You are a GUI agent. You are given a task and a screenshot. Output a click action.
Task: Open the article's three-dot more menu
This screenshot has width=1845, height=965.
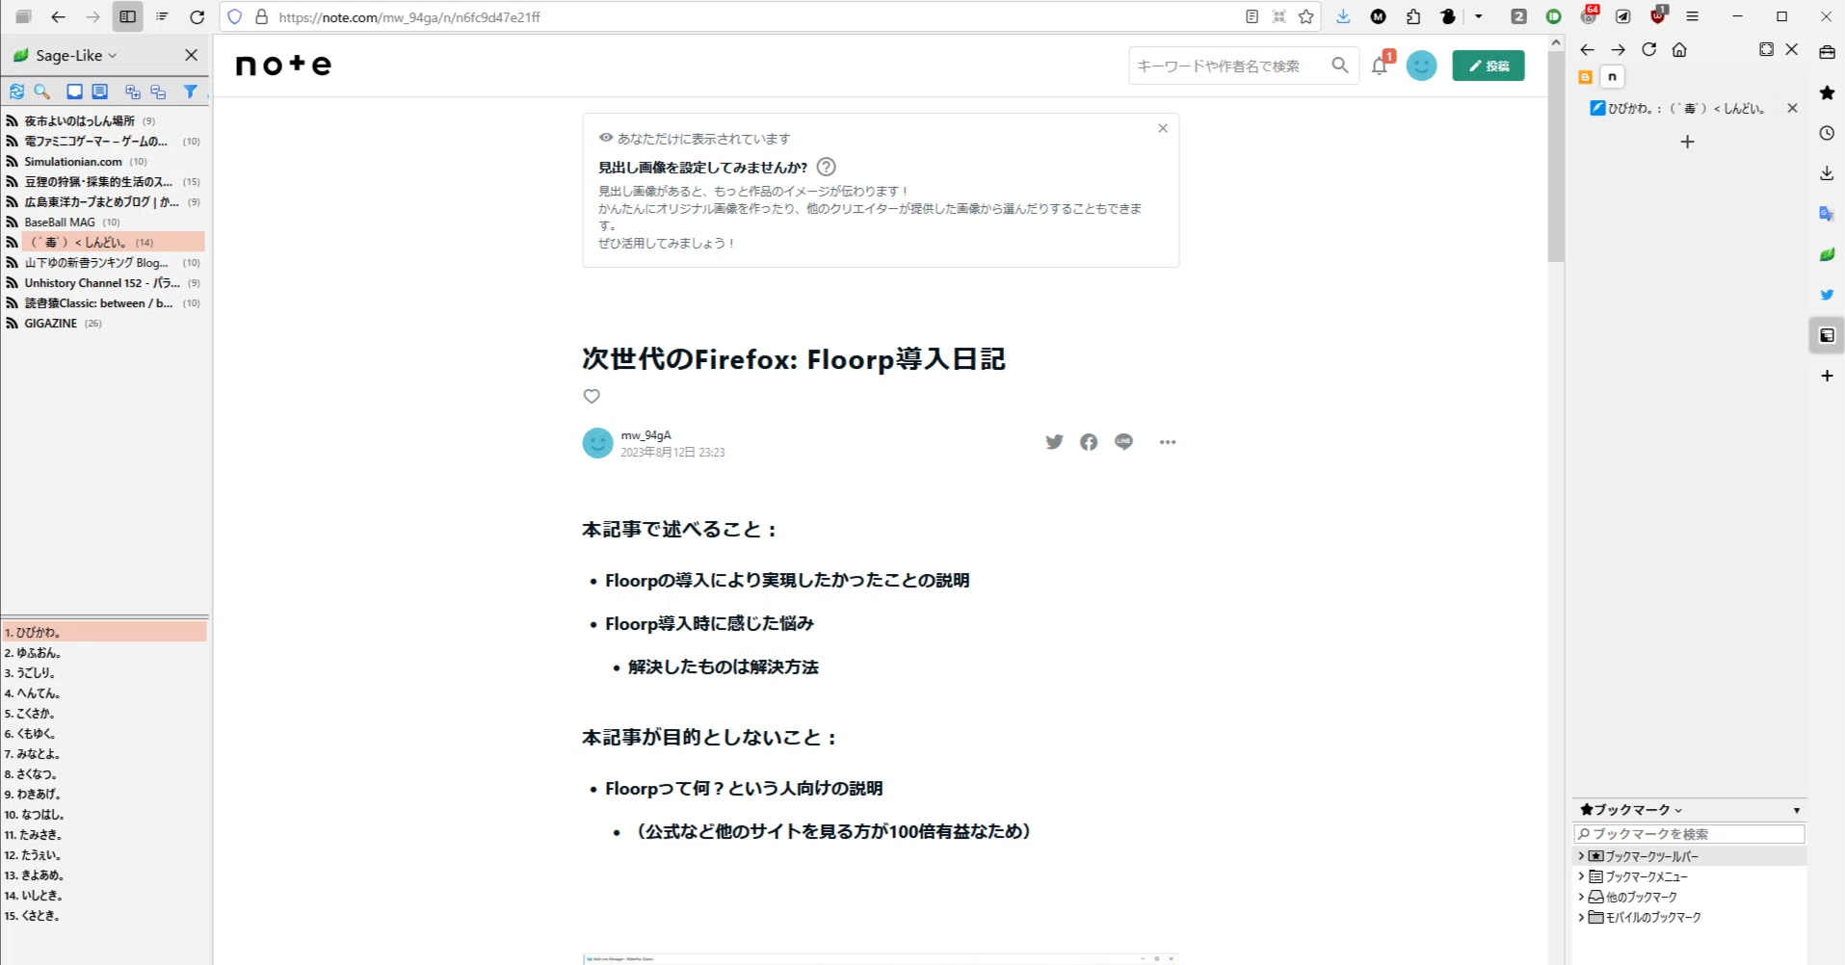coord(1168,442)
